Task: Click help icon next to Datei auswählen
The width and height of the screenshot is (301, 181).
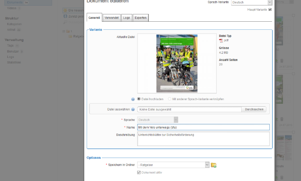Action: click(133, 109)
